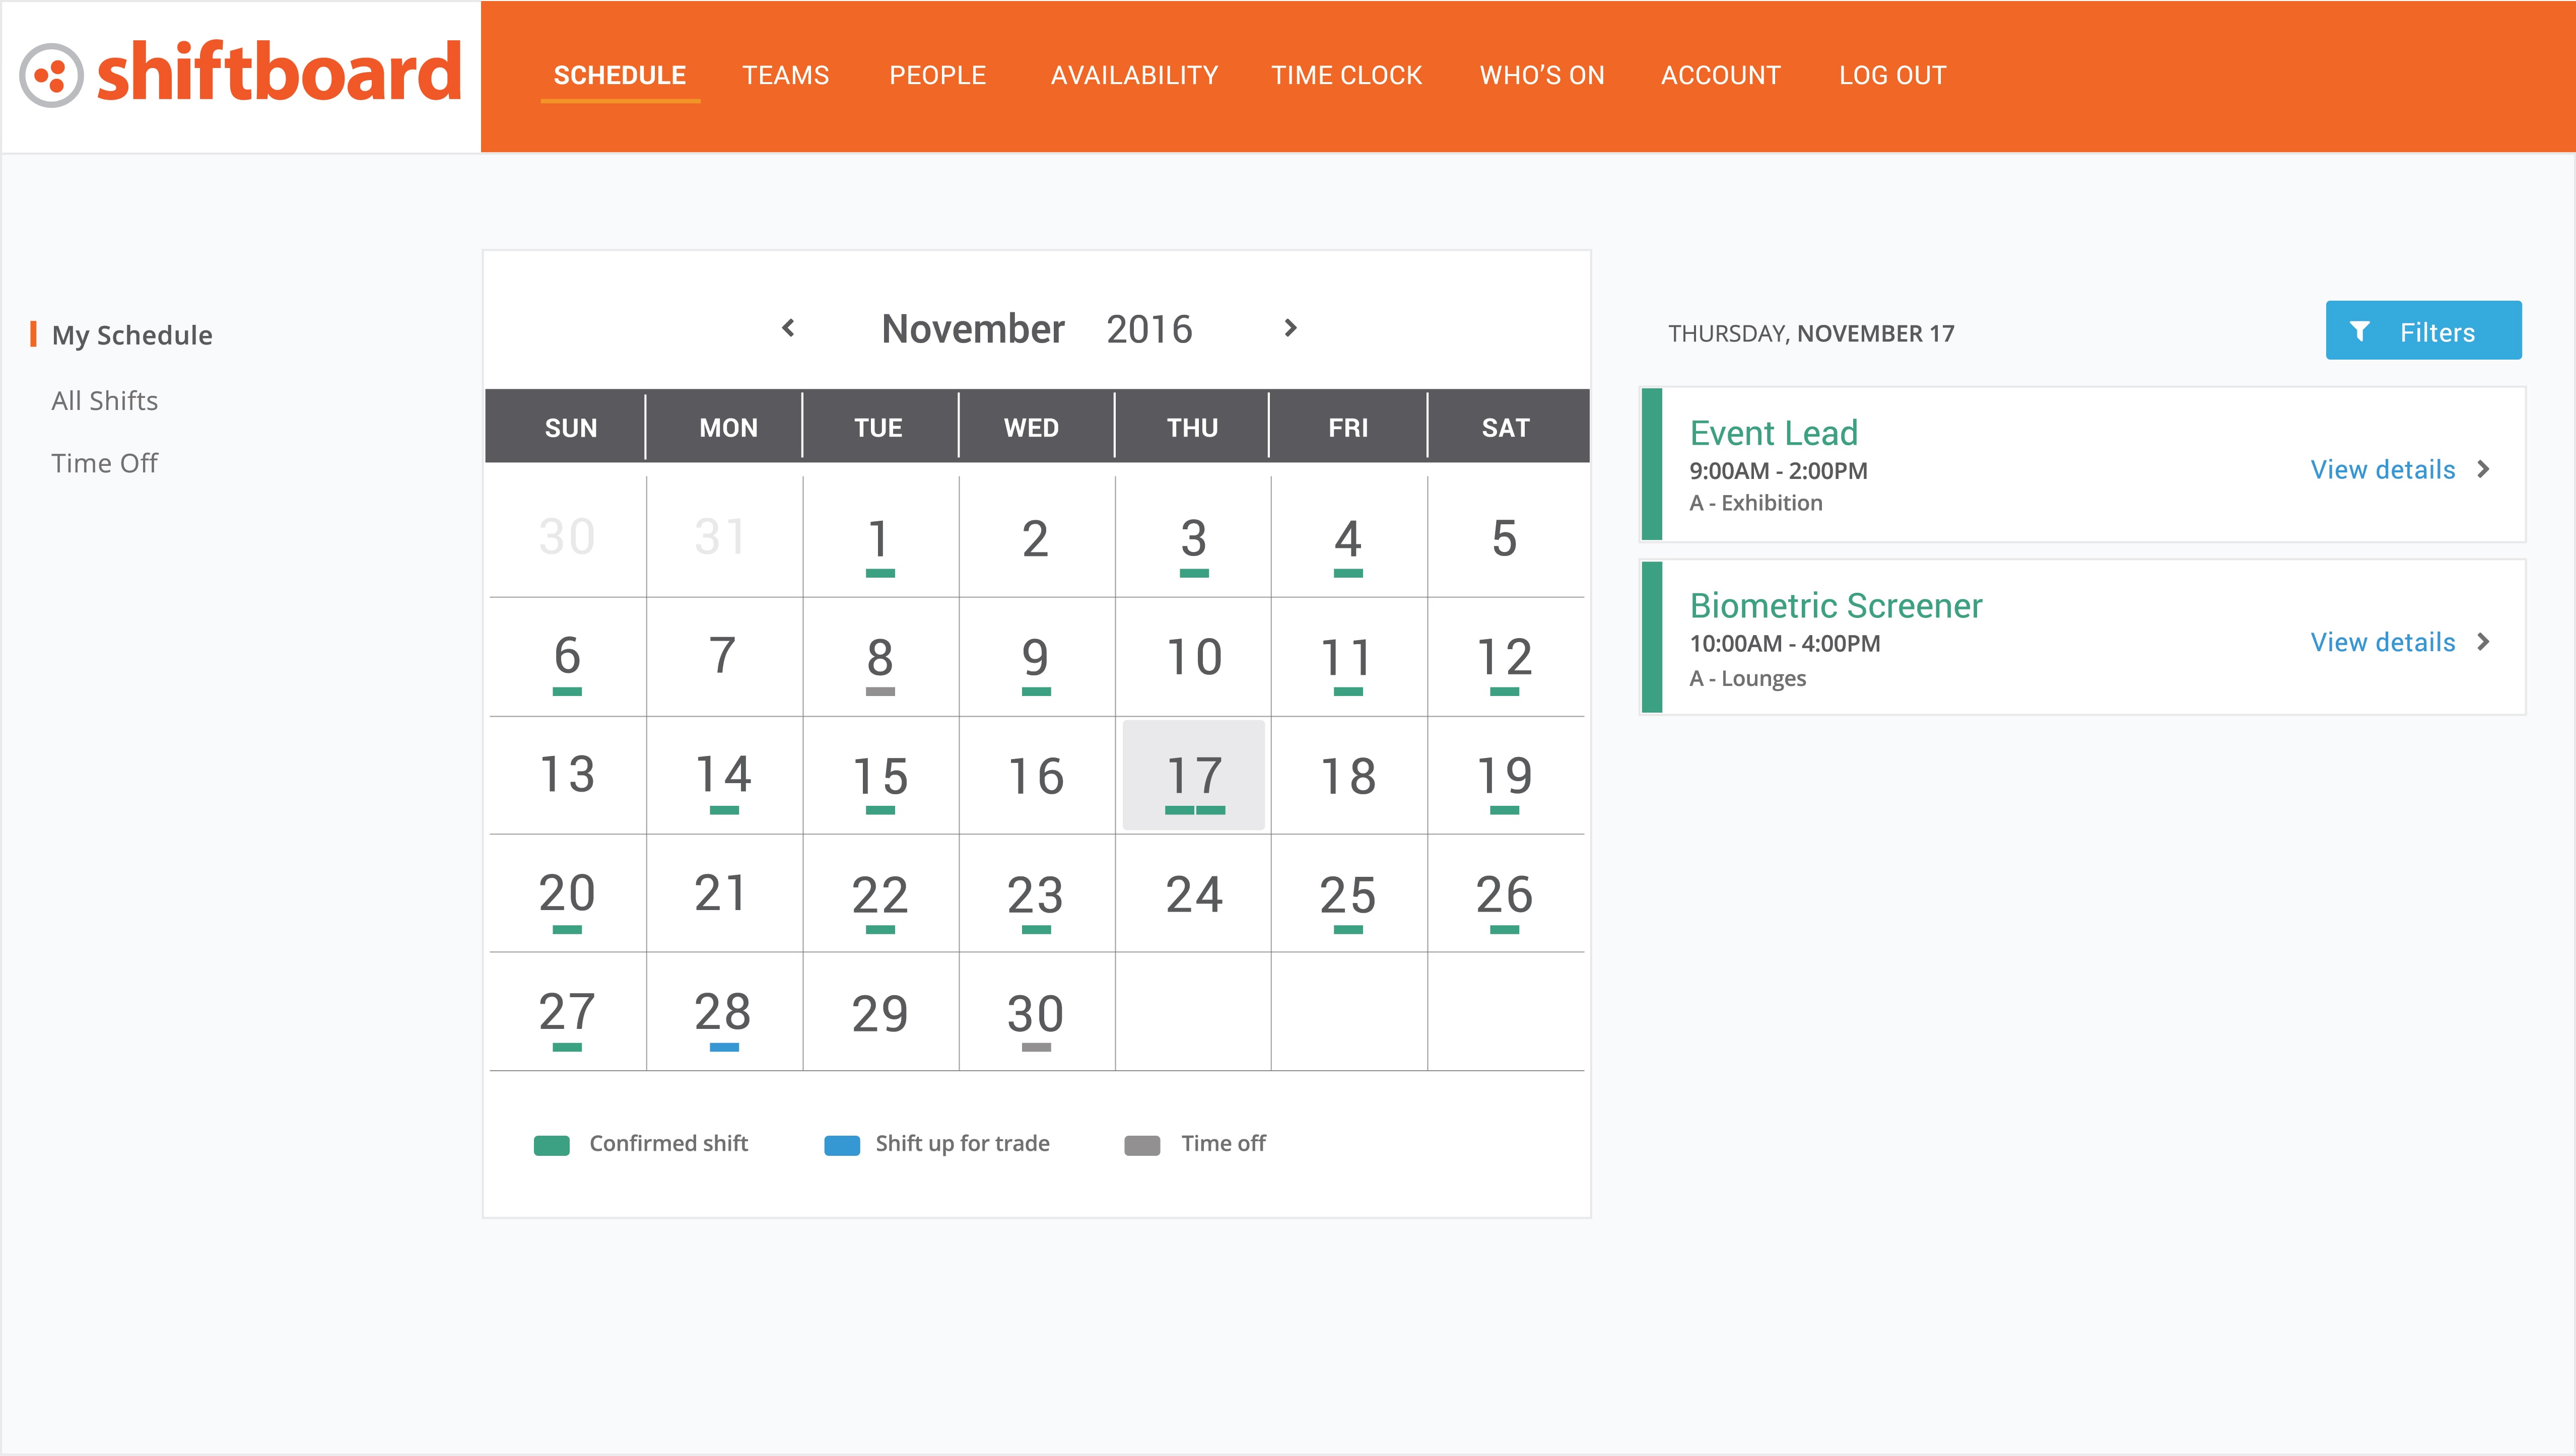Open the AVAILABILITY tab
The width and height of the screenshot is (2576, 1456).
point(1134,76)
